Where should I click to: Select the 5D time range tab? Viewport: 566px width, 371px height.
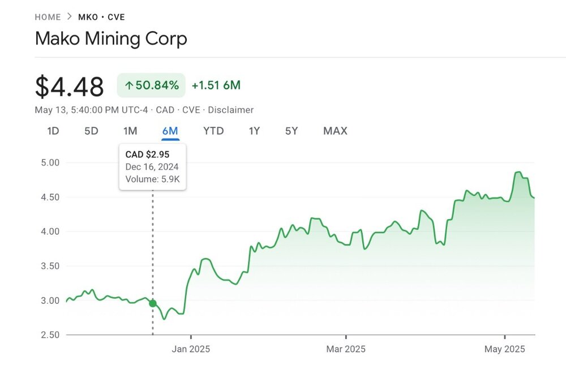tap(91, 131)
